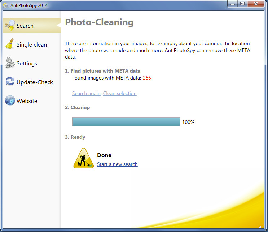Select Update-Check in the sidebar
Viewport: 268px width, 232px height.
click(x=35, y=82)
